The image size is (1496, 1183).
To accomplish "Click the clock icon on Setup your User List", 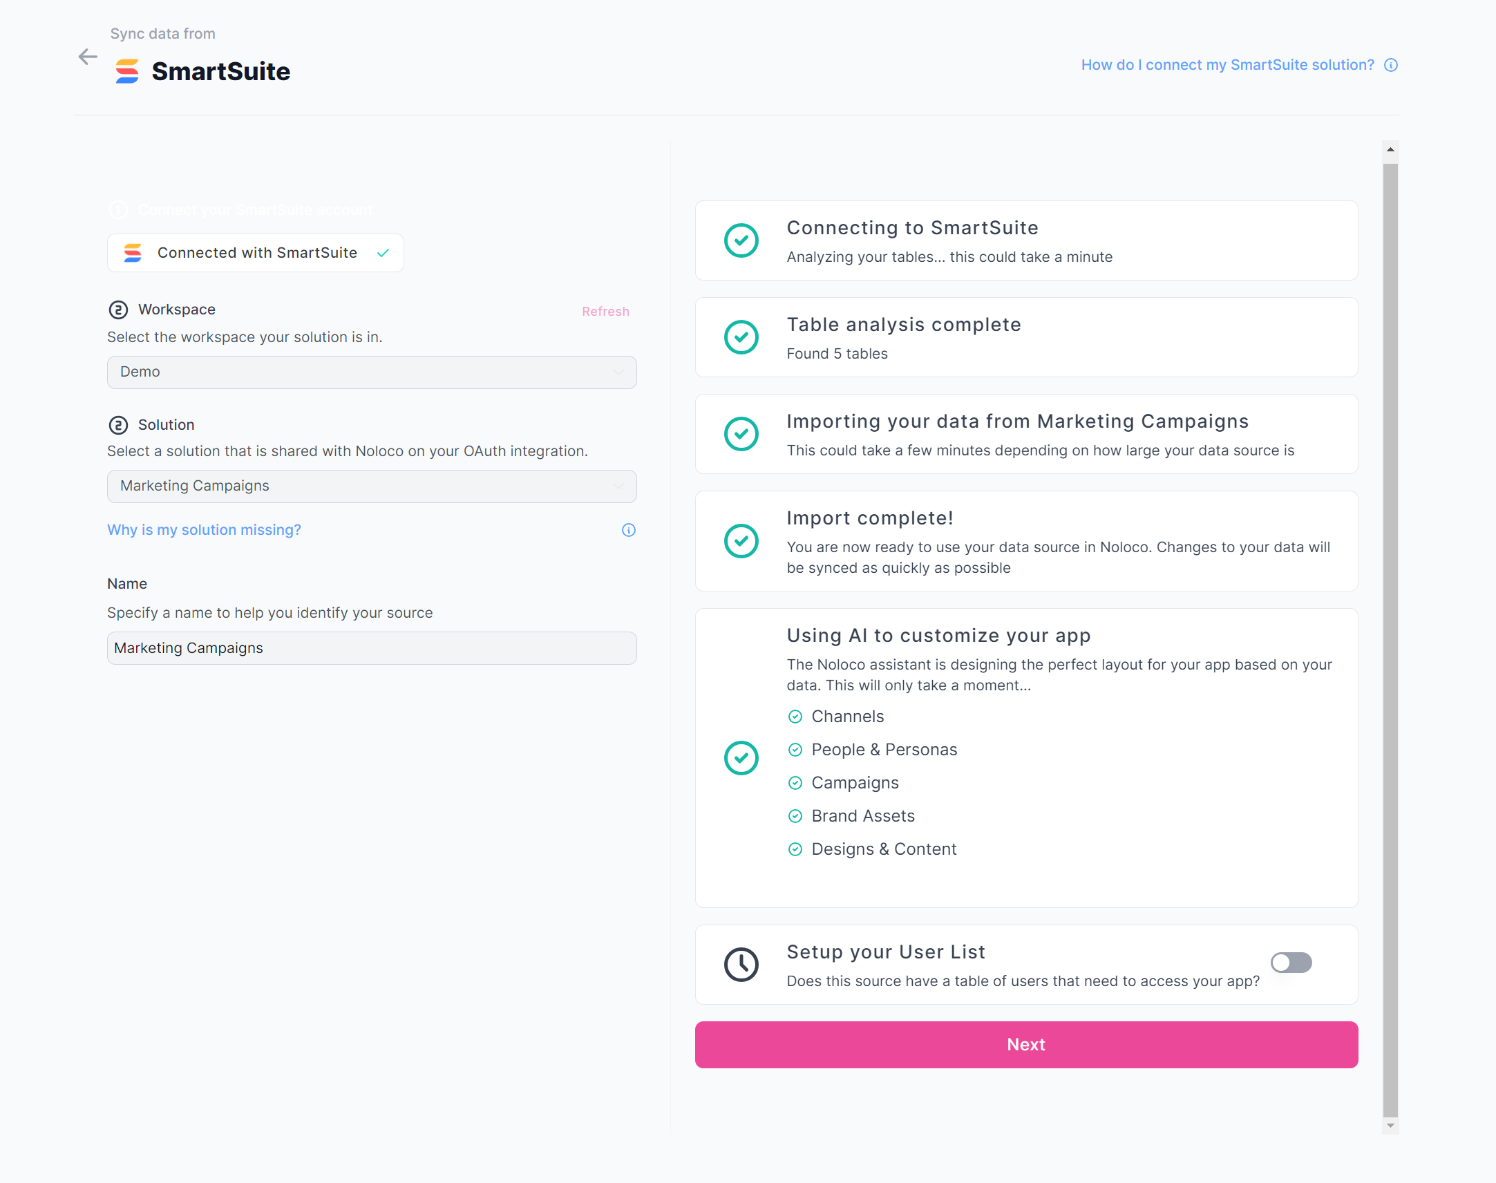I will 741,964.
